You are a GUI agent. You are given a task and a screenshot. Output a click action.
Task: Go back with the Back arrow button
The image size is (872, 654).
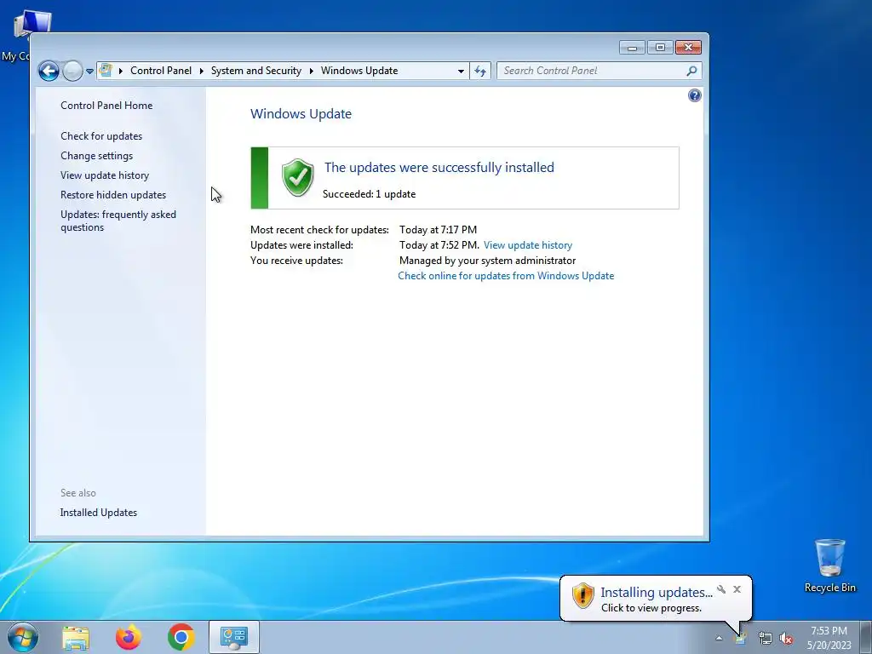click(49, 71)
